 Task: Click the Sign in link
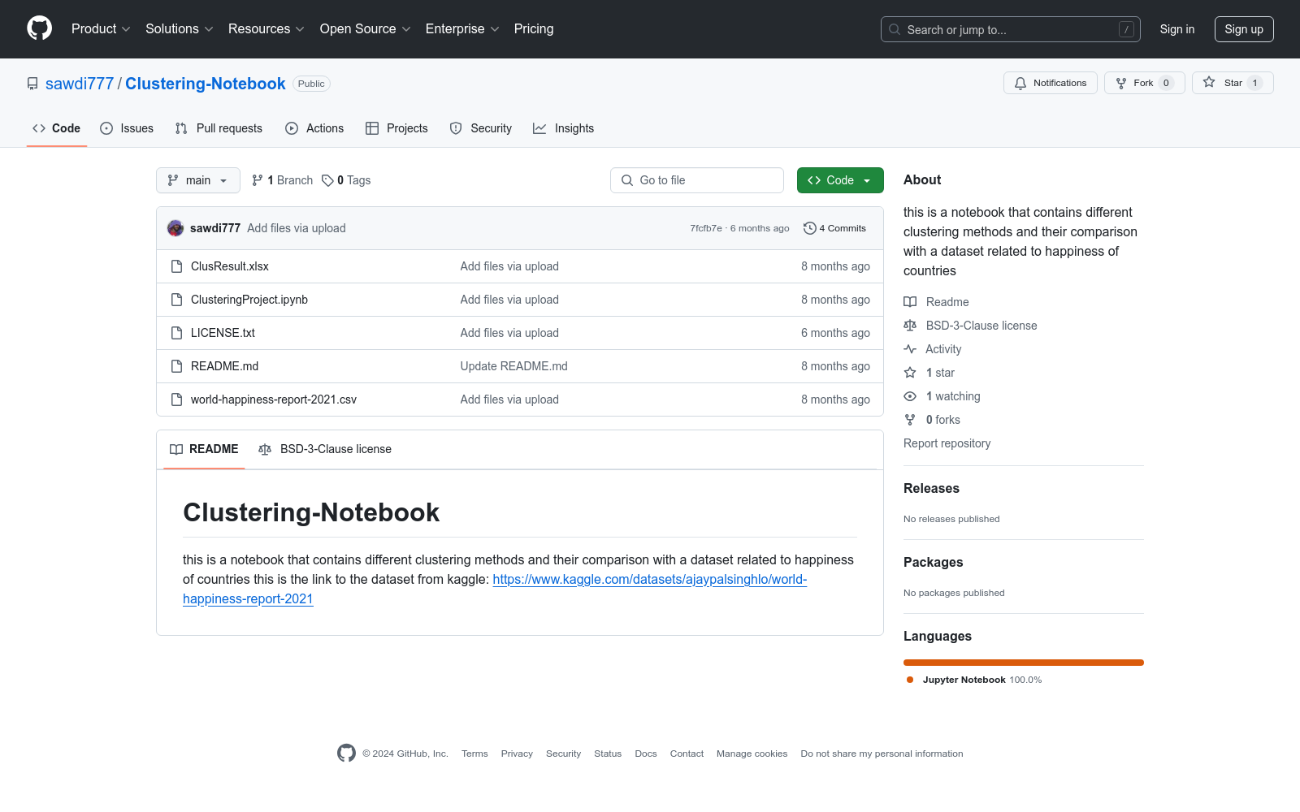tap(1177, 29)
